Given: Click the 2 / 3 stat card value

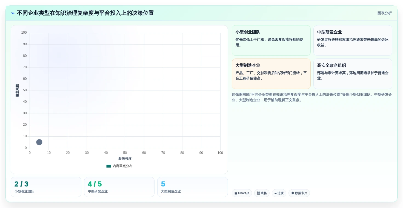Looking at the screenshot, I should coord(21,184).
